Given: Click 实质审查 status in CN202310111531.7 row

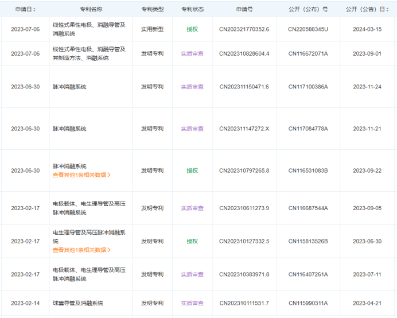Looking at the screenshot, I should tap(192, 303).
